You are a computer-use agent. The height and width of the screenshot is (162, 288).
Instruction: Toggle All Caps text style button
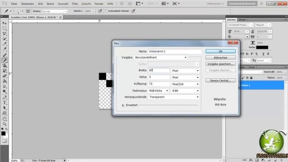click(x=243, y=54)
